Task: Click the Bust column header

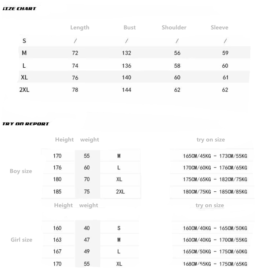Action: click(x=129, y=28)
